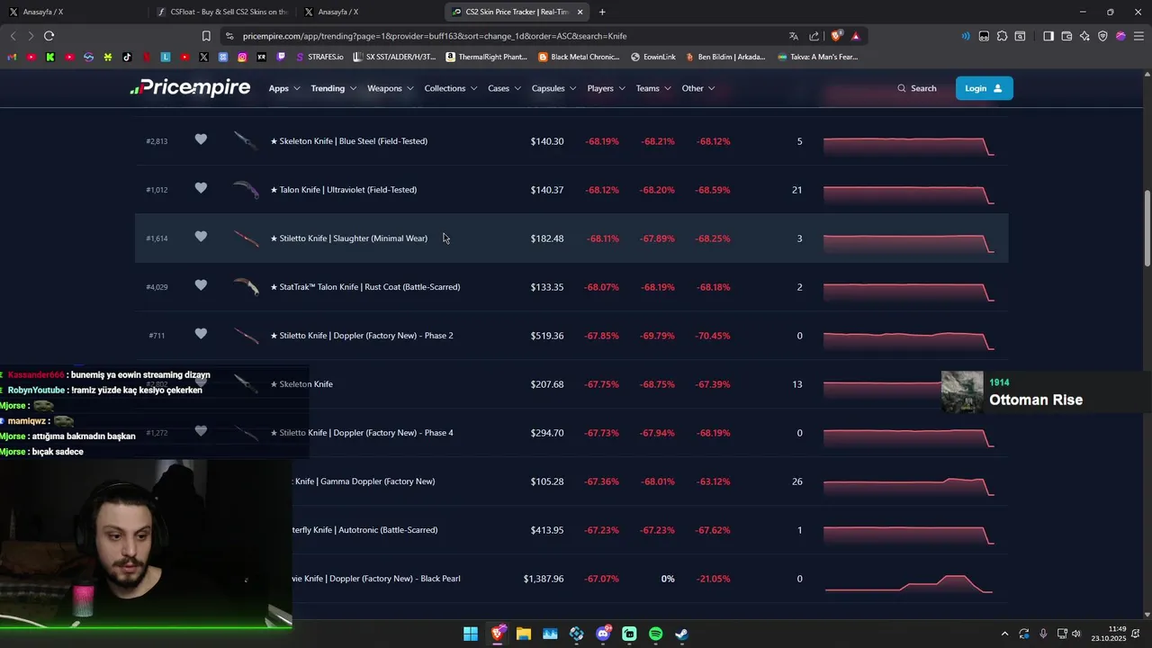Open the Trending dropdown menu
Viewport: 1152px width, 648px height.
(x=333, y=88)
